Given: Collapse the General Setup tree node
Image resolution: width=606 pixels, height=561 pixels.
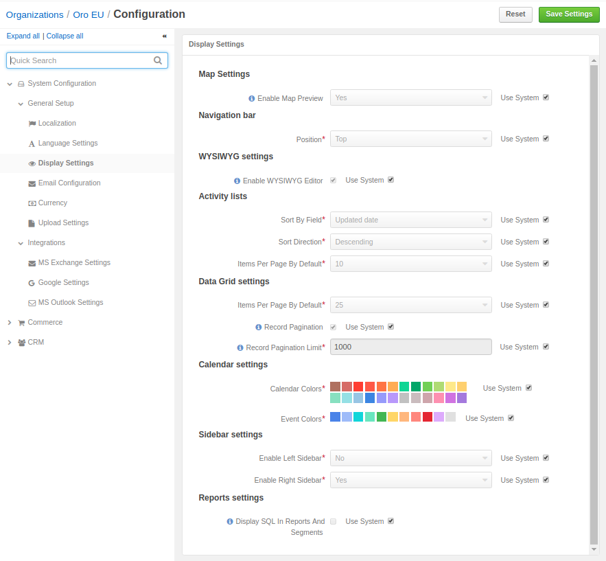Looking at the screenshot, I should 21,104.
